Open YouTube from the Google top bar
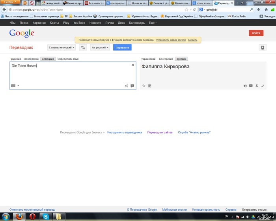Screen dimensions: 276x221 [79, 23]
